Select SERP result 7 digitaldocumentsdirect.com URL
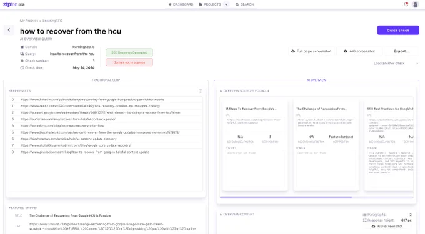The width and height of the screenshot is (425, 234). 76,145
